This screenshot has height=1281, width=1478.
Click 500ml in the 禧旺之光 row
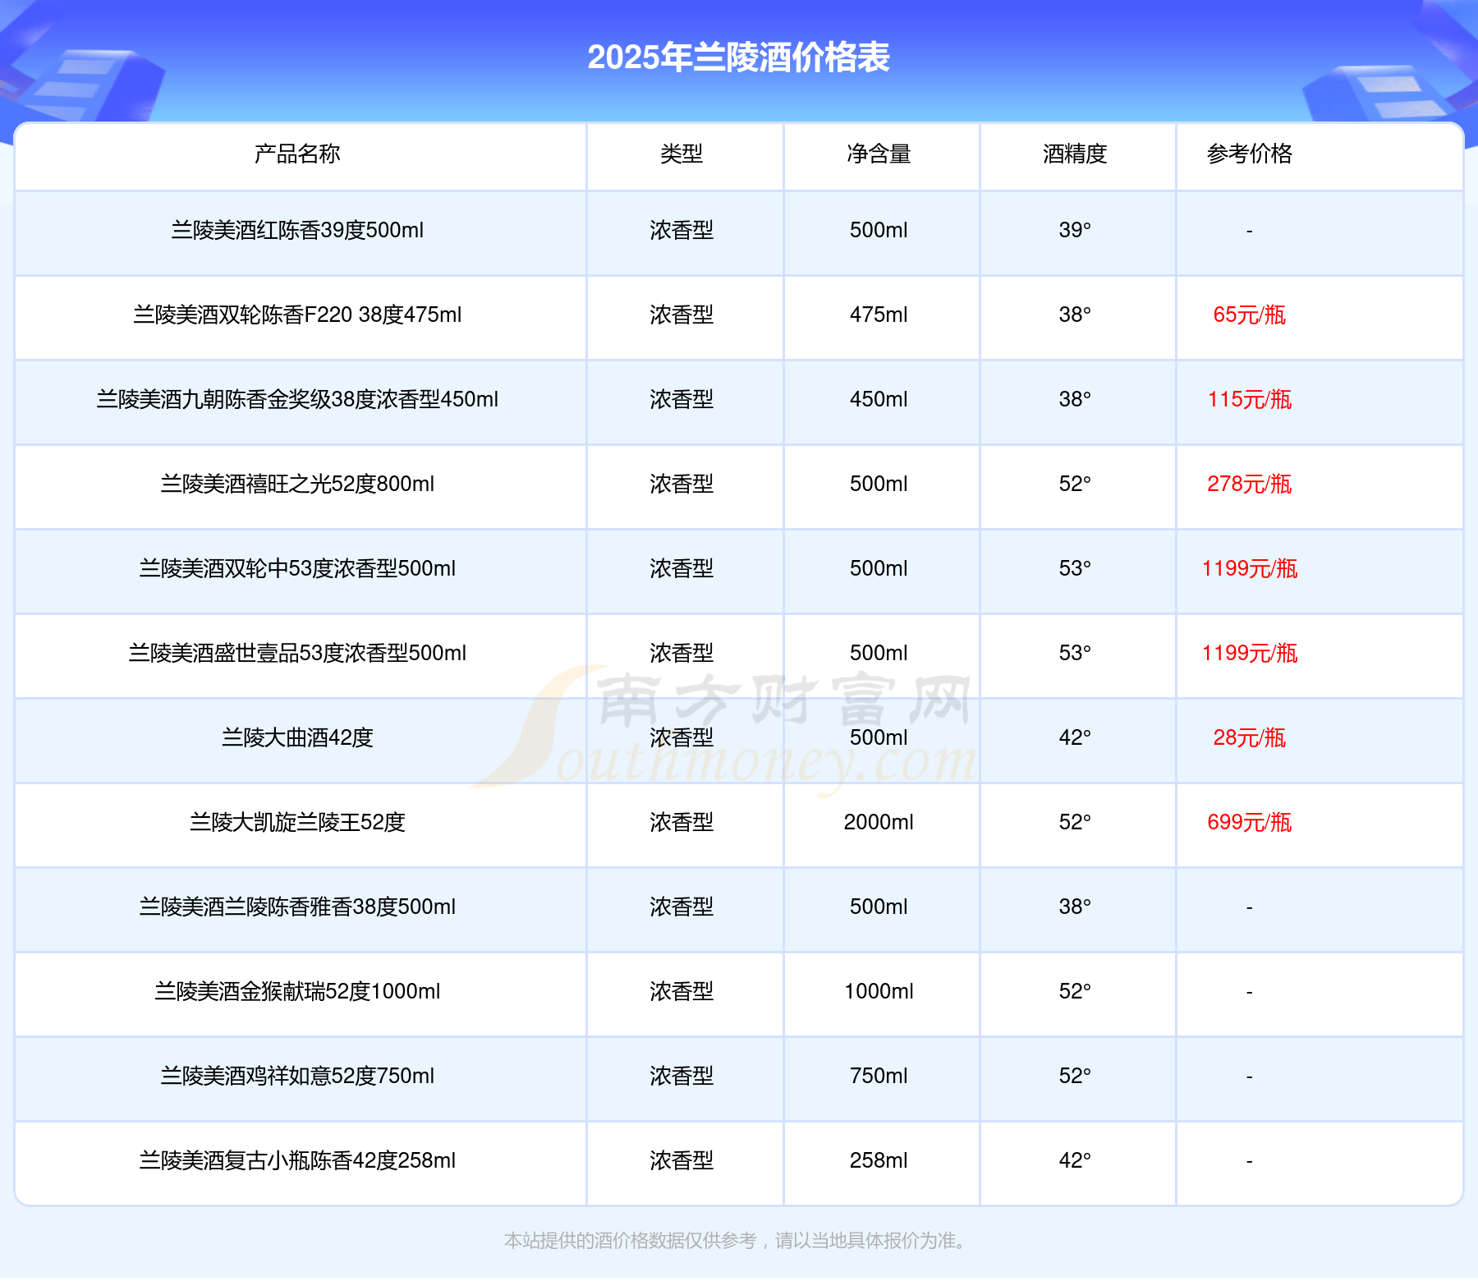click(x=879, y=484)
